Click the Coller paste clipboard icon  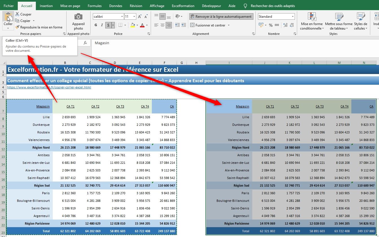click(x=8, y=16)
